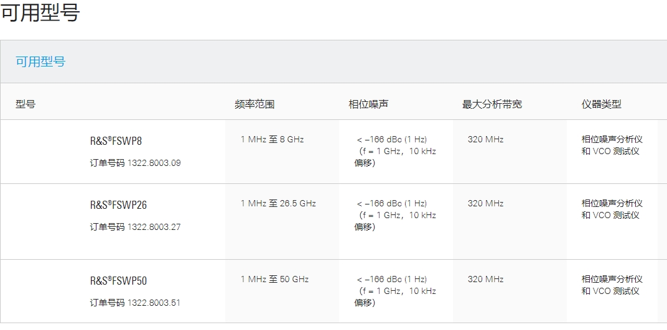Click the phase noise value in FSWP8 row
Viewport: 667px width, 330px height.
395,151
